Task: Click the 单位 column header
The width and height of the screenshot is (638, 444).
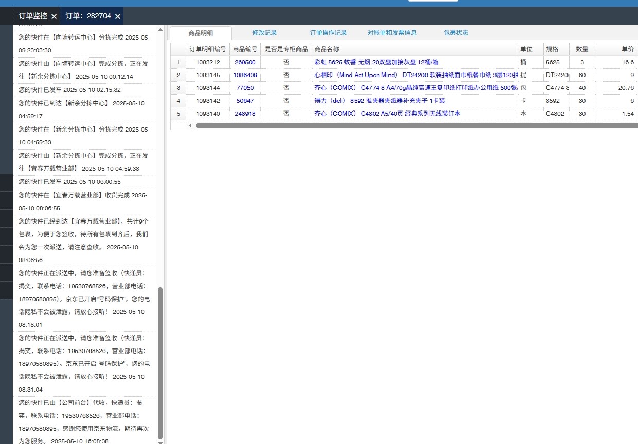Action: 530,49
